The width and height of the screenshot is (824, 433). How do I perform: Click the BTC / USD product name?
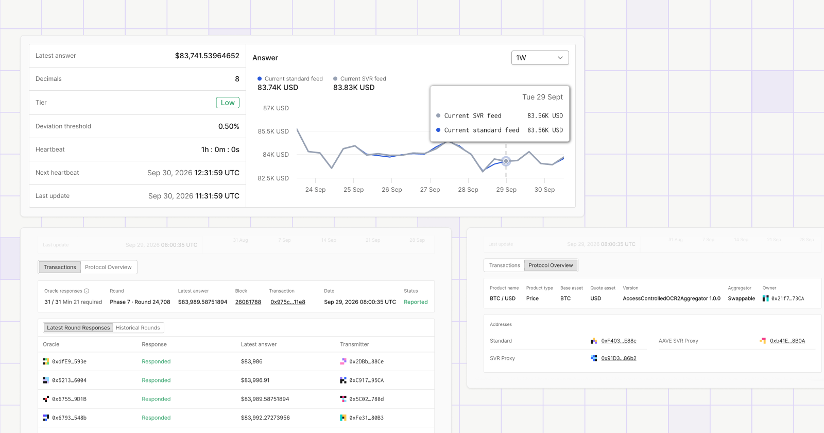(x=503, y=298)
